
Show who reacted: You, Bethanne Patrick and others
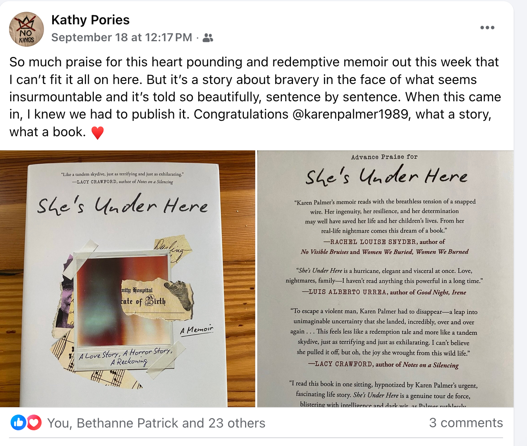(156, 423)
